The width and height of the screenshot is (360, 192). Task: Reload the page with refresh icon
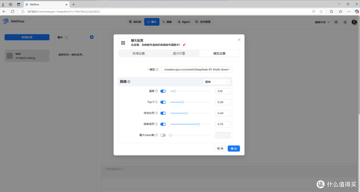pos(13,11)
